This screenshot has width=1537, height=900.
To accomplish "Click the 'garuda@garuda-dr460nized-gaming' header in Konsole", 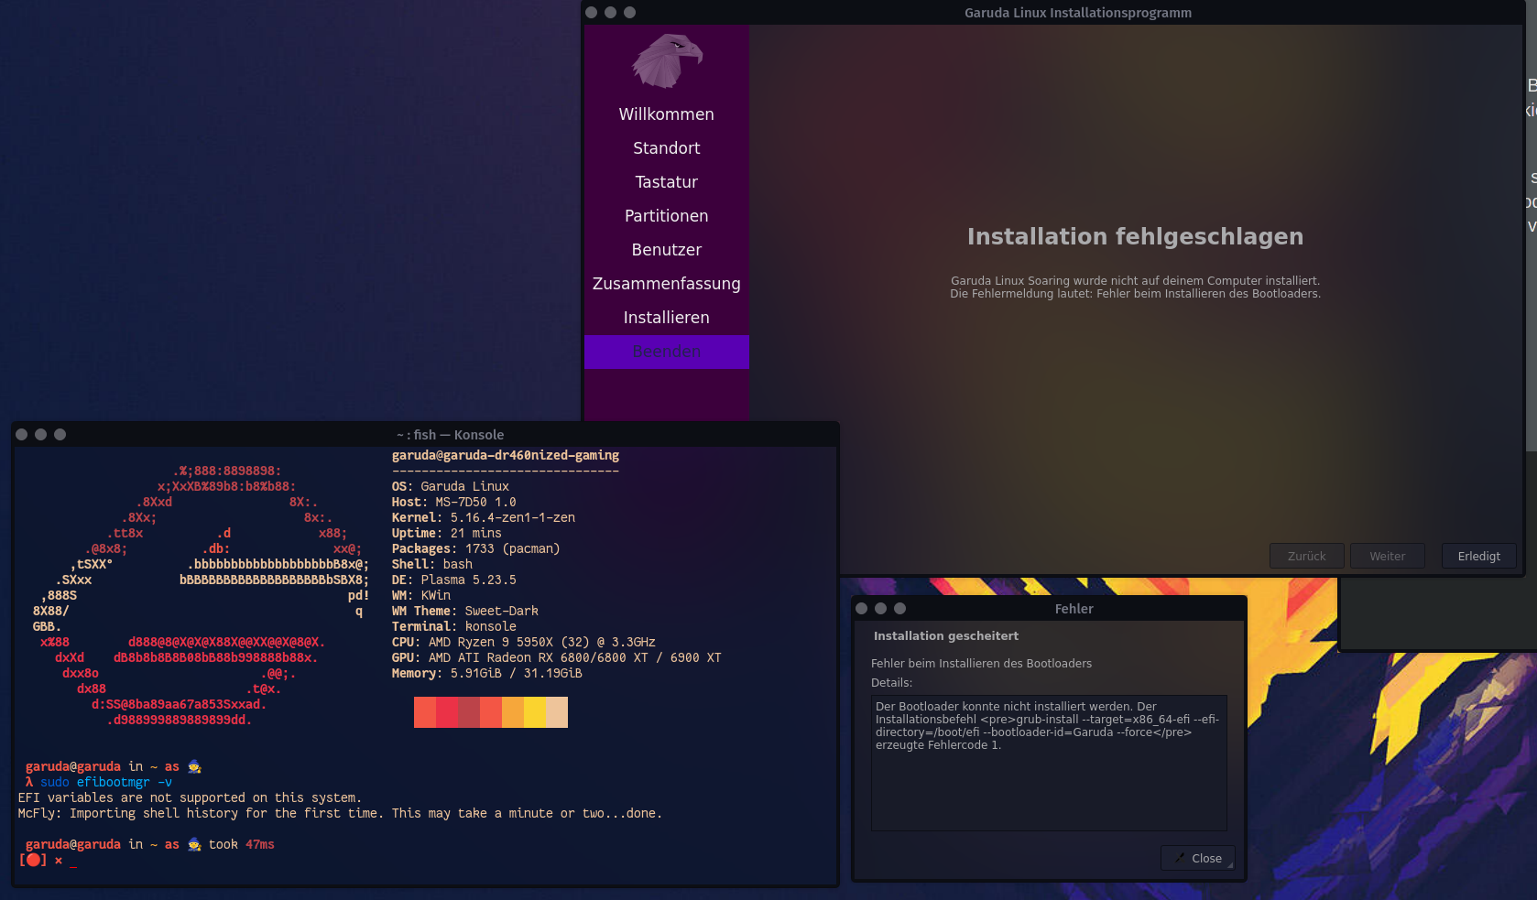I will point(506,455).
